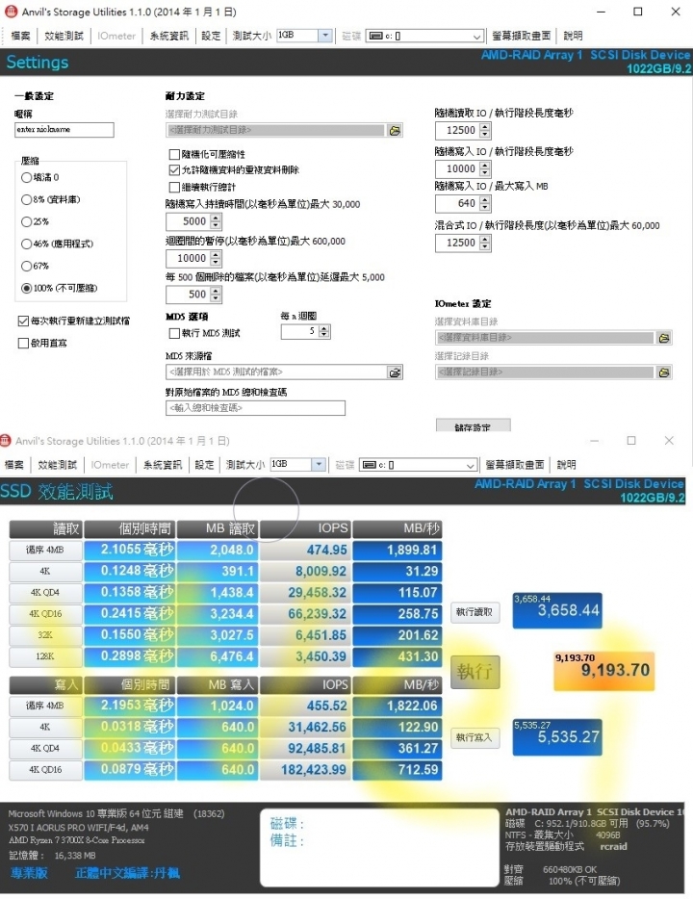Click total score 9,193.70 box
Viewport: 693px width, 899px height.
pos(603,670)
